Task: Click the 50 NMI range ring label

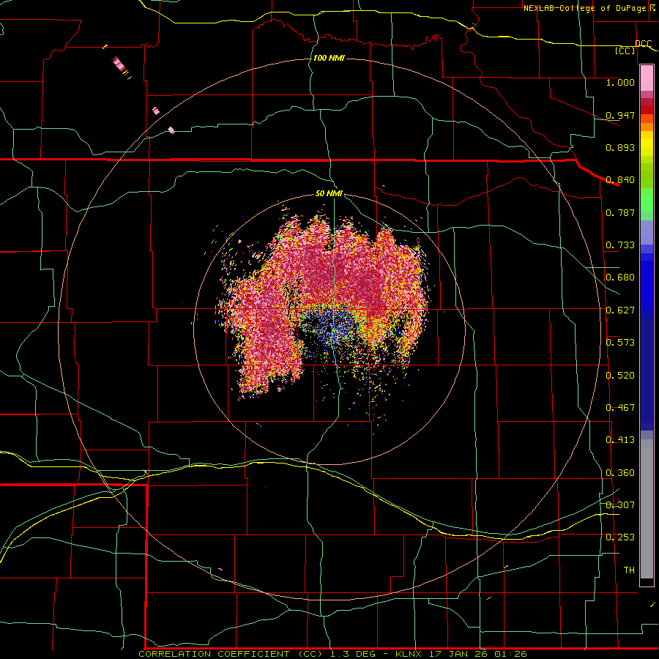Action: click(x=329, y=194)
